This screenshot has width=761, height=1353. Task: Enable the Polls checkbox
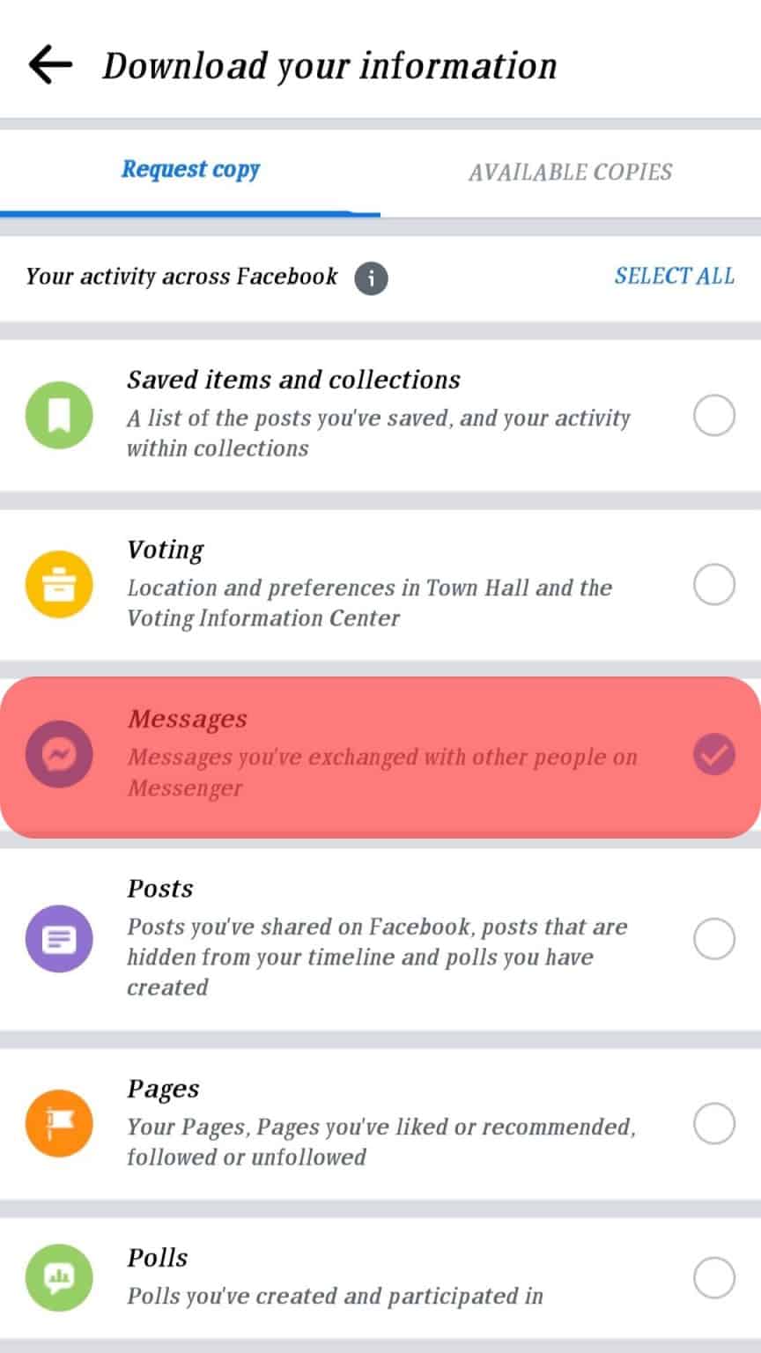pos(713,1278)
